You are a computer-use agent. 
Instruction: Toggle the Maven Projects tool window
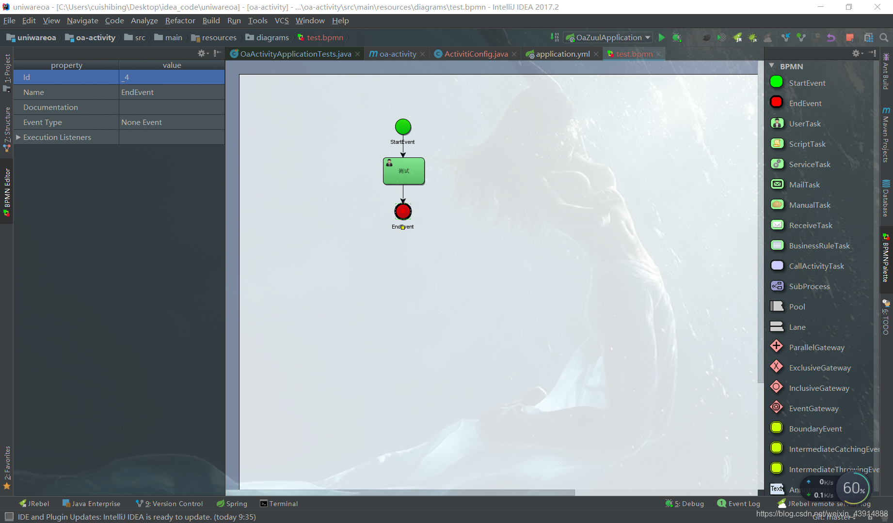(x=886, y=135)
